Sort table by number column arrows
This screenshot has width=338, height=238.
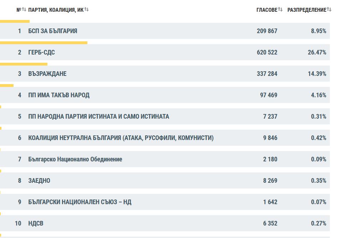pyautogui.click(x=24, y=10)
